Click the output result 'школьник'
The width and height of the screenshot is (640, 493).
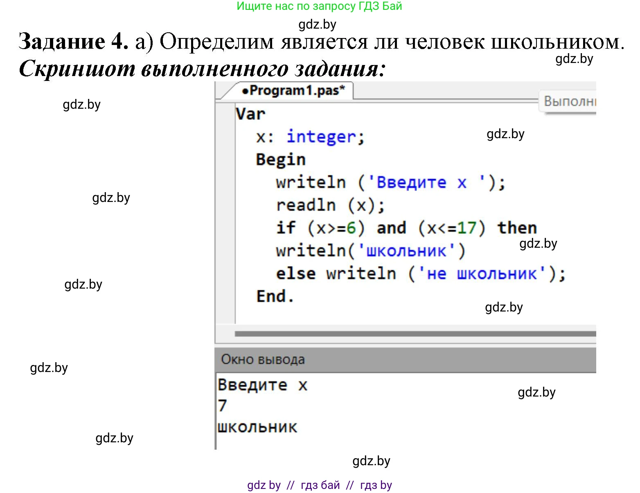(257, 428)
